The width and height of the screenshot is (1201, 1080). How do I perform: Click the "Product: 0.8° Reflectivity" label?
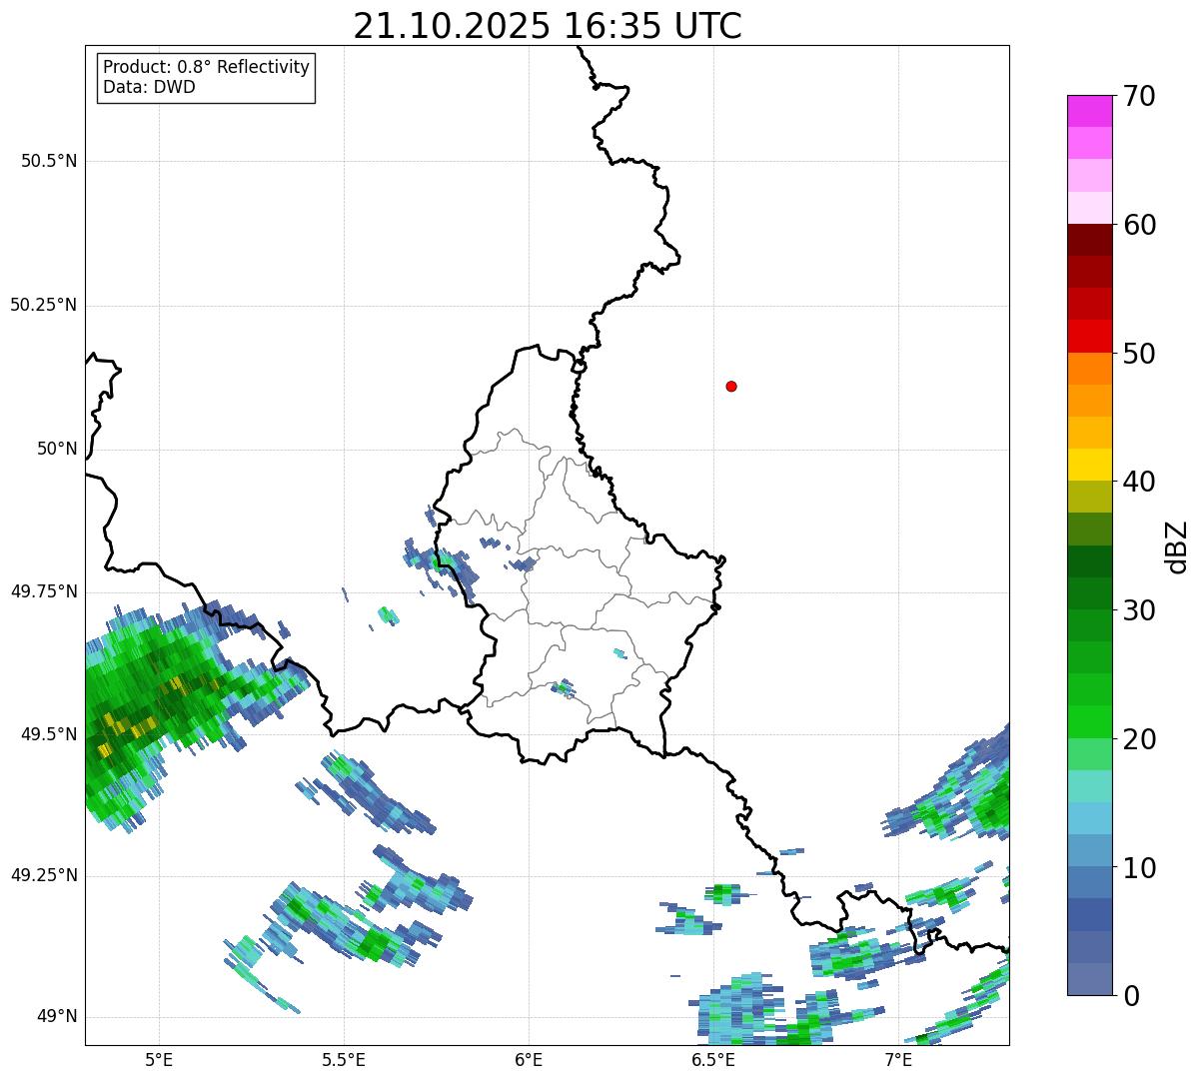[x=207, y=67]
